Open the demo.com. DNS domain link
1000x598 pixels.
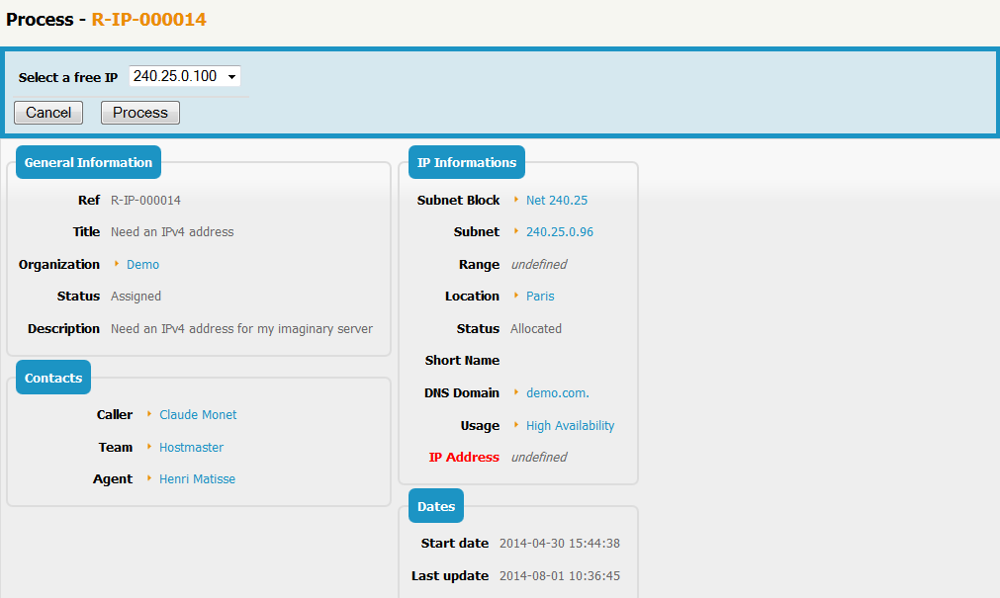557,393
